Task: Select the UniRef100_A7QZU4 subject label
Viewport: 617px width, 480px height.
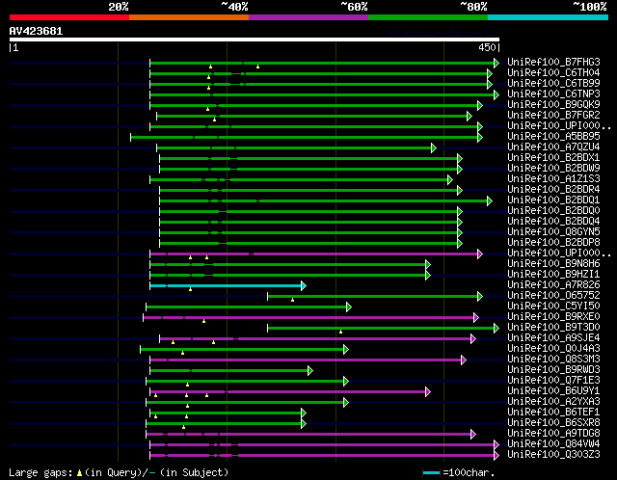Action: pyautogui.click(x=553, y=147)
